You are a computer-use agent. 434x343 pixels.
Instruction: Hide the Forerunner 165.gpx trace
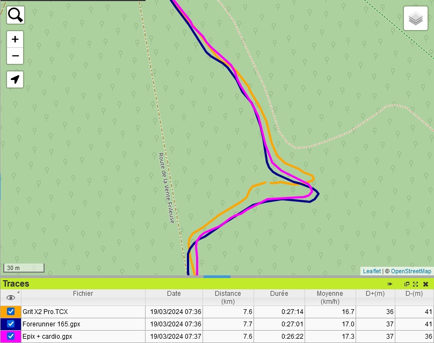tap(11, 324)
